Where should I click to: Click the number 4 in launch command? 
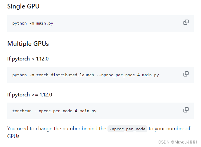[x=138, y=75]
